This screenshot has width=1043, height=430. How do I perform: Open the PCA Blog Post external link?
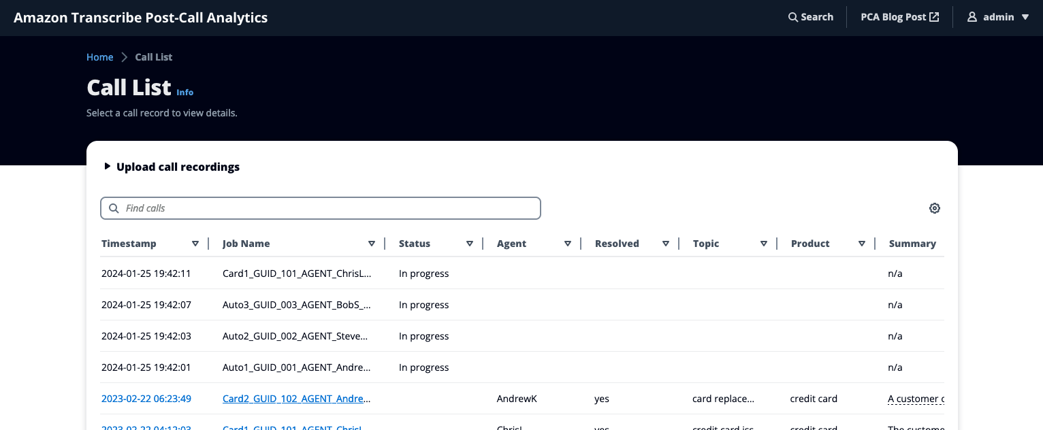point(899,17)
